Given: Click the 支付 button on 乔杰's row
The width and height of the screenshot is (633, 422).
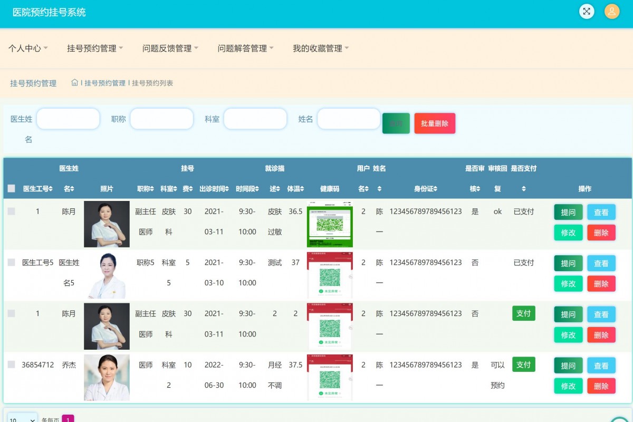Looking at the screenshot, I should 523,365.
